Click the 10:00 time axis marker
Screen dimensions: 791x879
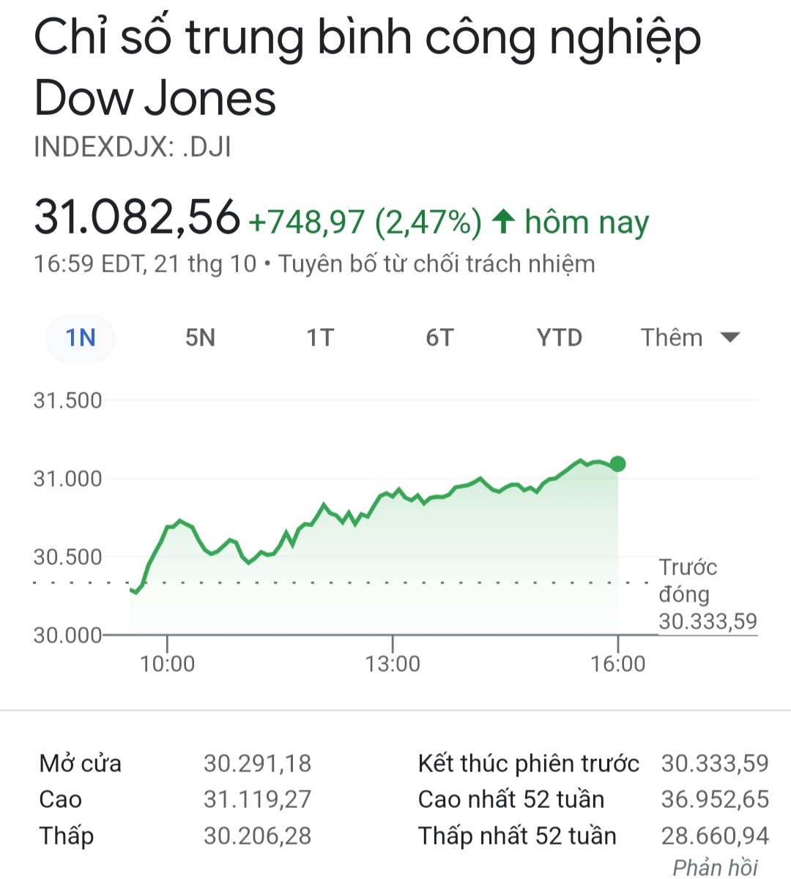tap(168, 664)
